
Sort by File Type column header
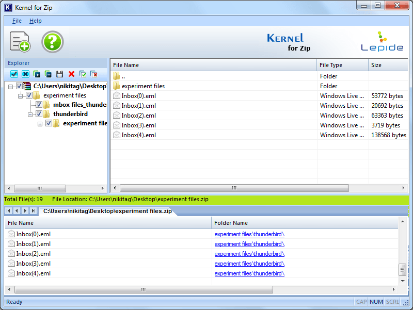point(342,65)
